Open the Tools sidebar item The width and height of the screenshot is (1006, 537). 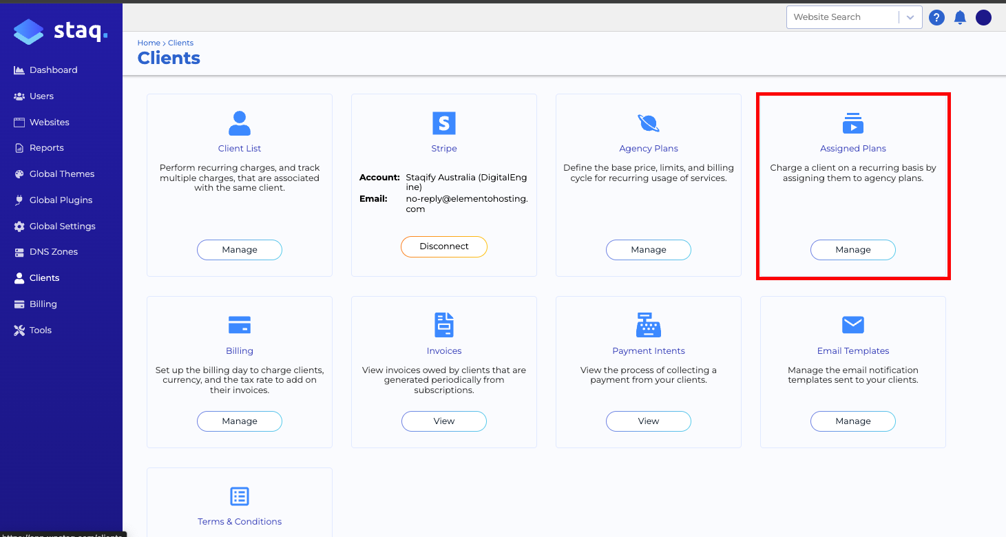pos(40,330)
